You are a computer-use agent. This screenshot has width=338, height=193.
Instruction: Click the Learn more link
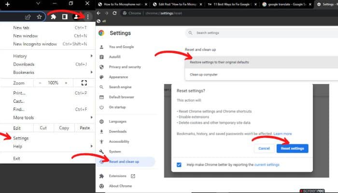[x=282, y=134]
